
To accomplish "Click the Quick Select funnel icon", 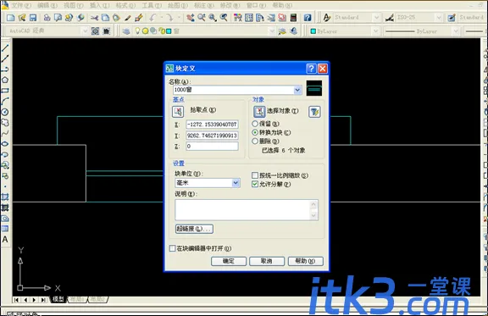I will [x=314, y=112].
